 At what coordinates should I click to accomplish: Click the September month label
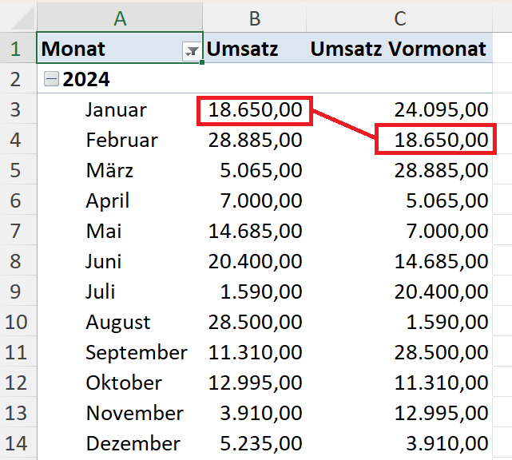click(136, 352)
